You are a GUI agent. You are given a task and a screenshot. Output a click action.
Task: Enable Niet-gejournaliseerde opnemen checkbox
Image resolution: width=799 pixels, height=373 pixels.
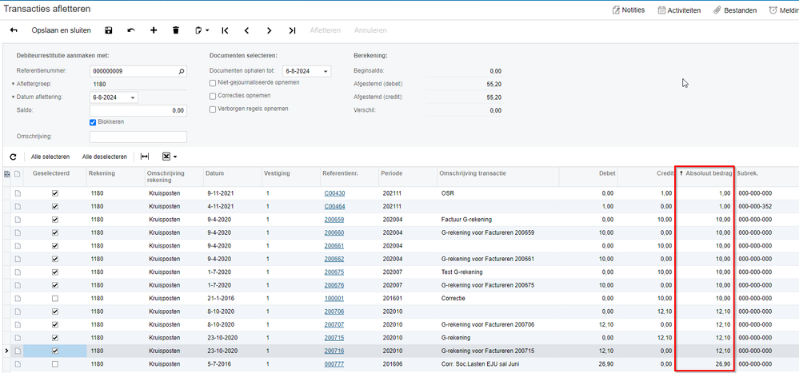coord(213,83)
